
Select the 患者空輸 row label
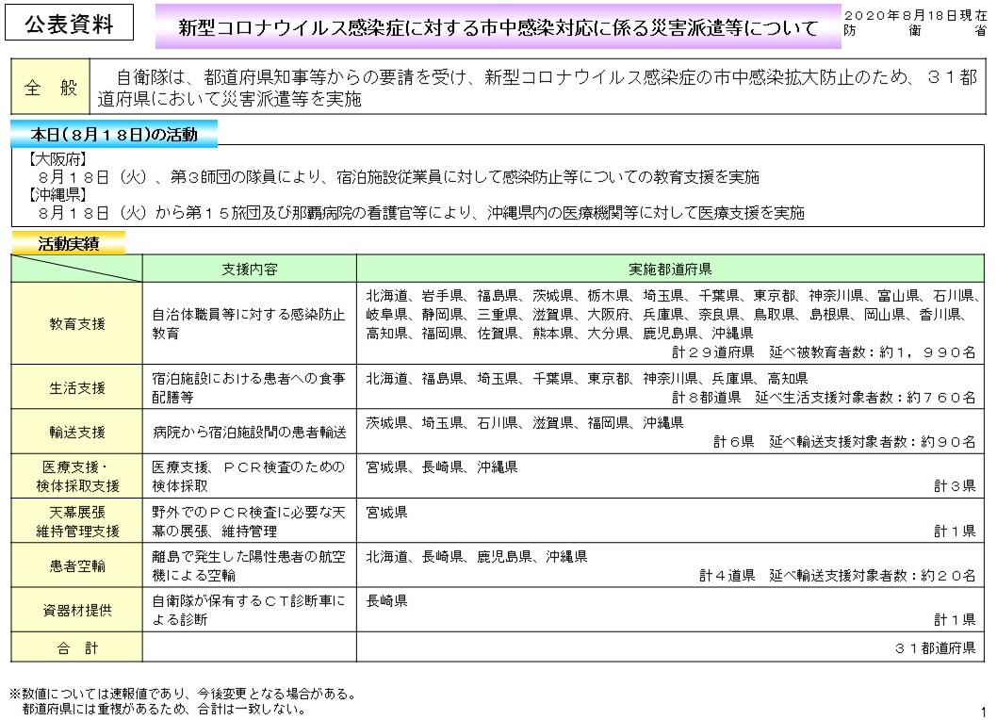[77, 565]
